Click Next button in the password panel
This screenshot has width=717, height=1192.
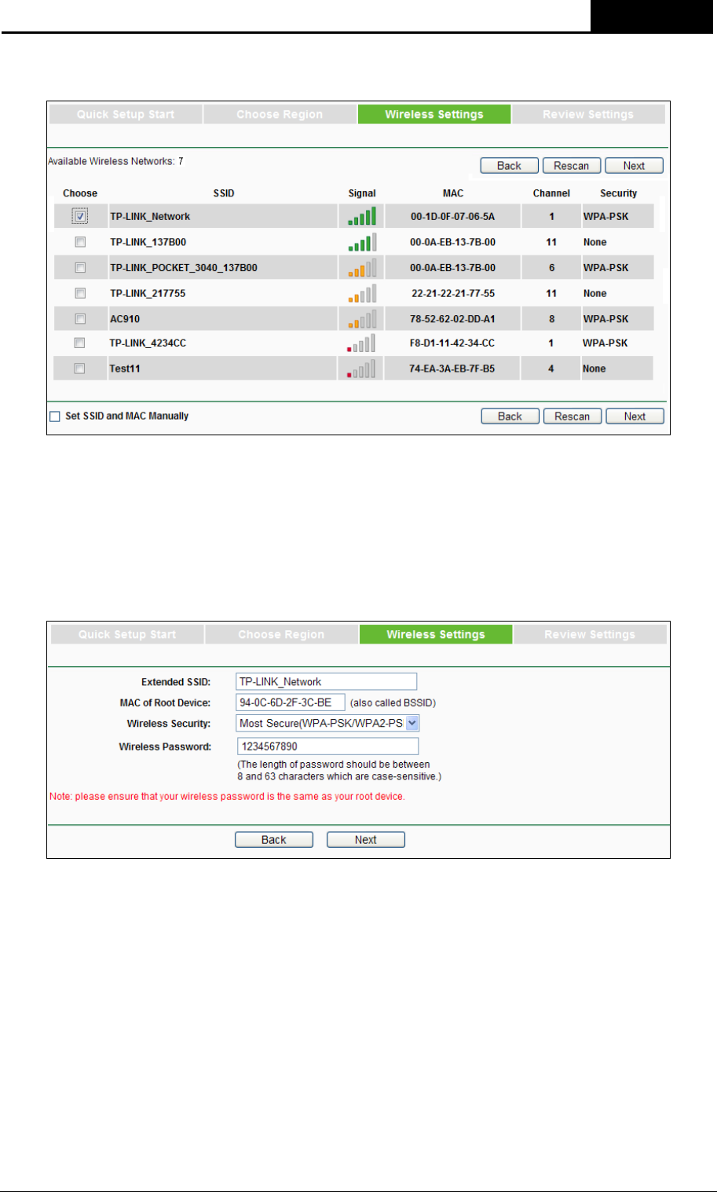[x=366, y=840]
